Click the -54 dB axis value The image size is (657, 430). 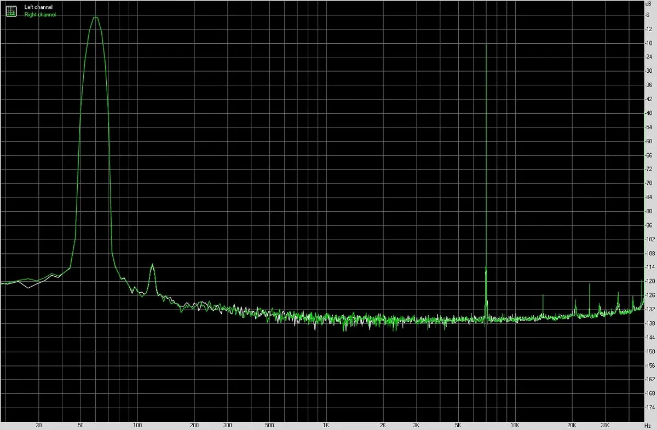tap(649, 127)
